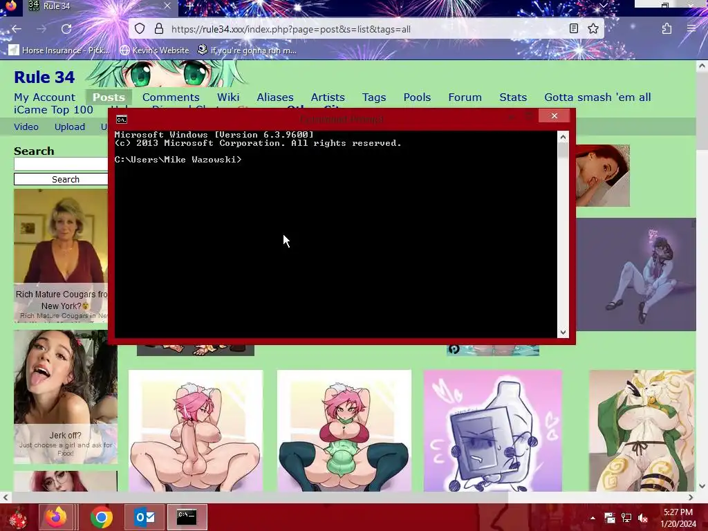Close the Rule 34 browser tab
The image size is (708, 531).
pyautogui.click(x=167, y=6)
